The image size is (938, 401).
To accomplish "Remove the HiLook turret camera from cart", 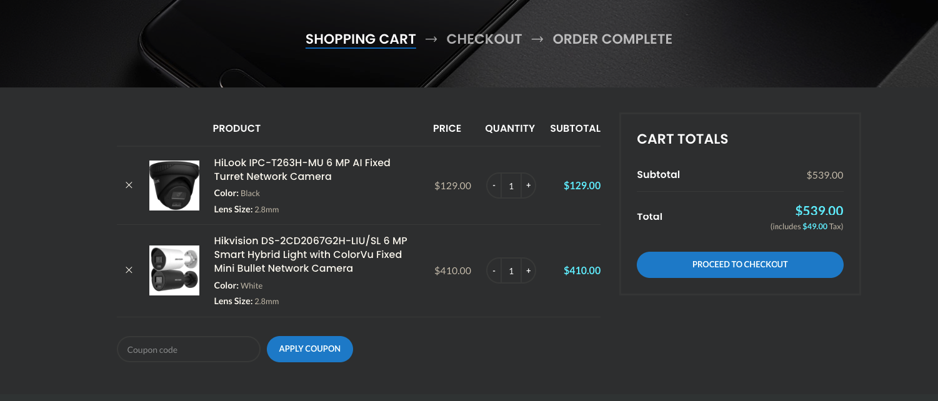I will click(x=129, y=186).
